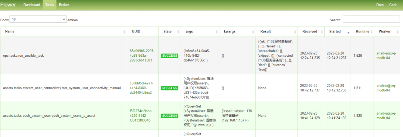Switch to the Tasks tab

[50, 5]
